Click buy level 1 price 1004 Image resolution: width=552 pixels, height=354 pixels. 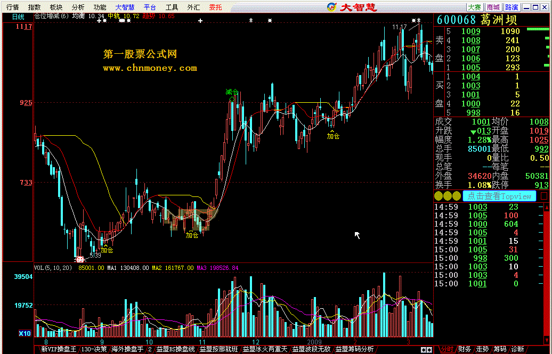click(x=470, y=76)
